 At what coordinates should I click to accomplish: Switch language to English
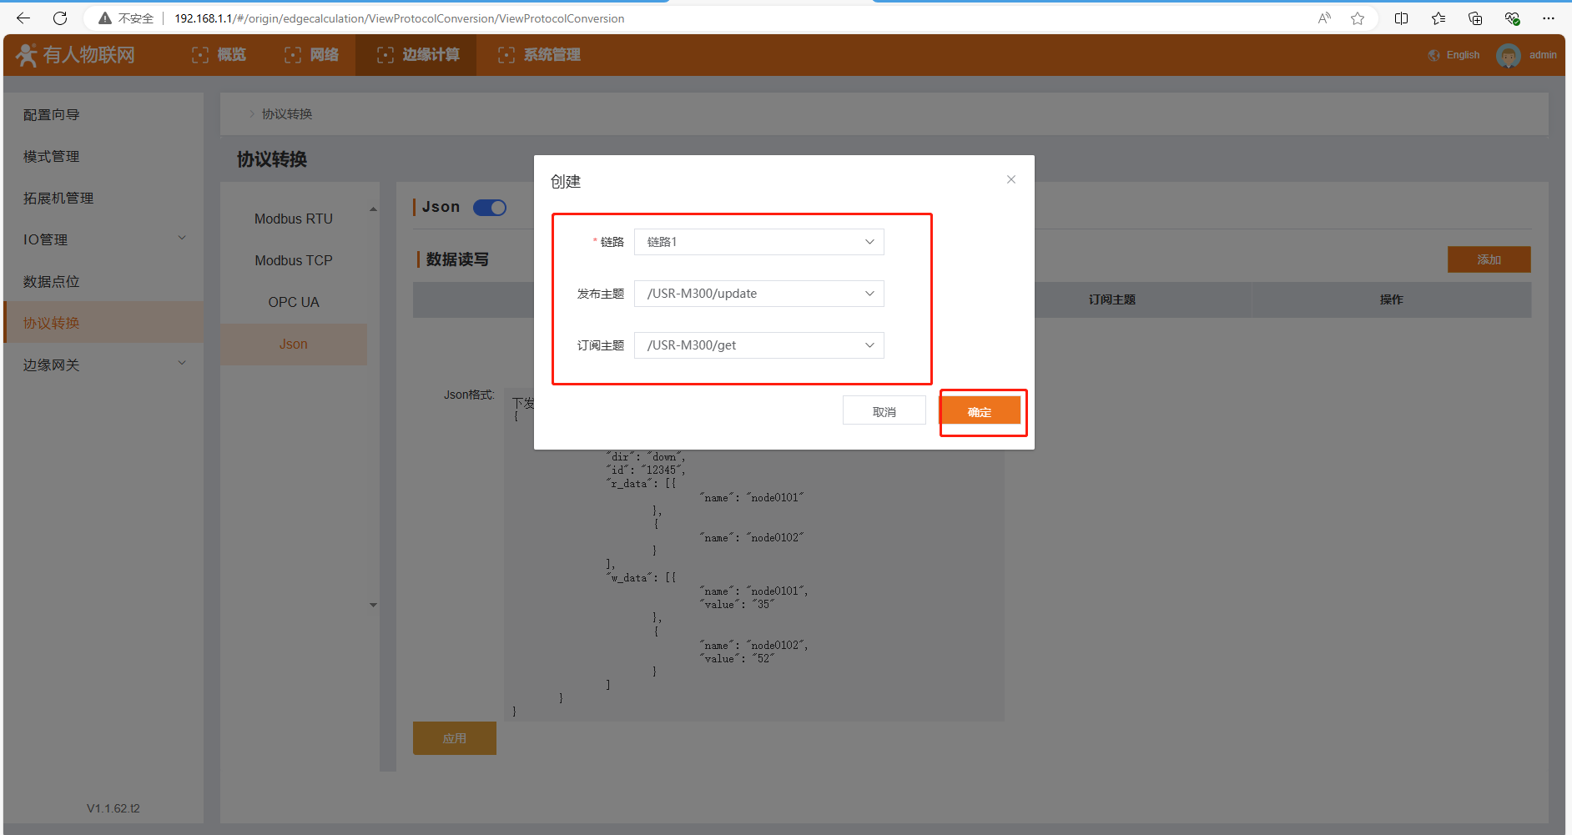[1454, 55]
